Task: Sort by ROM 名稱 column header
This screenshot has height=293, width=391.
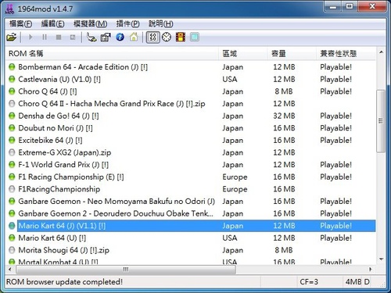Action: (112, 54)
